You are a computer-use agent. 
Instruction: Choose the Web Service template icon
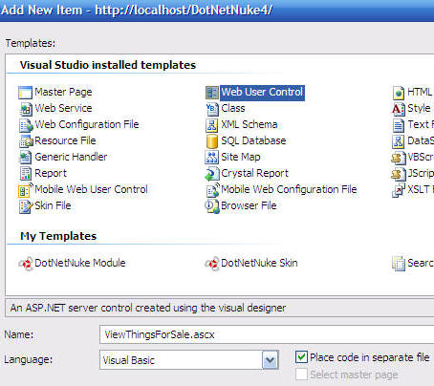[26, 109]
